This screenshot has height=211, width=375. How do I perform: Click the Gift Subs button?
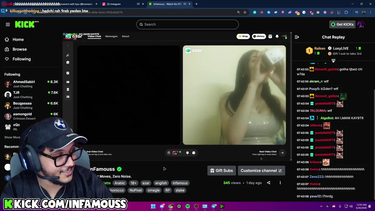point(221,171)
